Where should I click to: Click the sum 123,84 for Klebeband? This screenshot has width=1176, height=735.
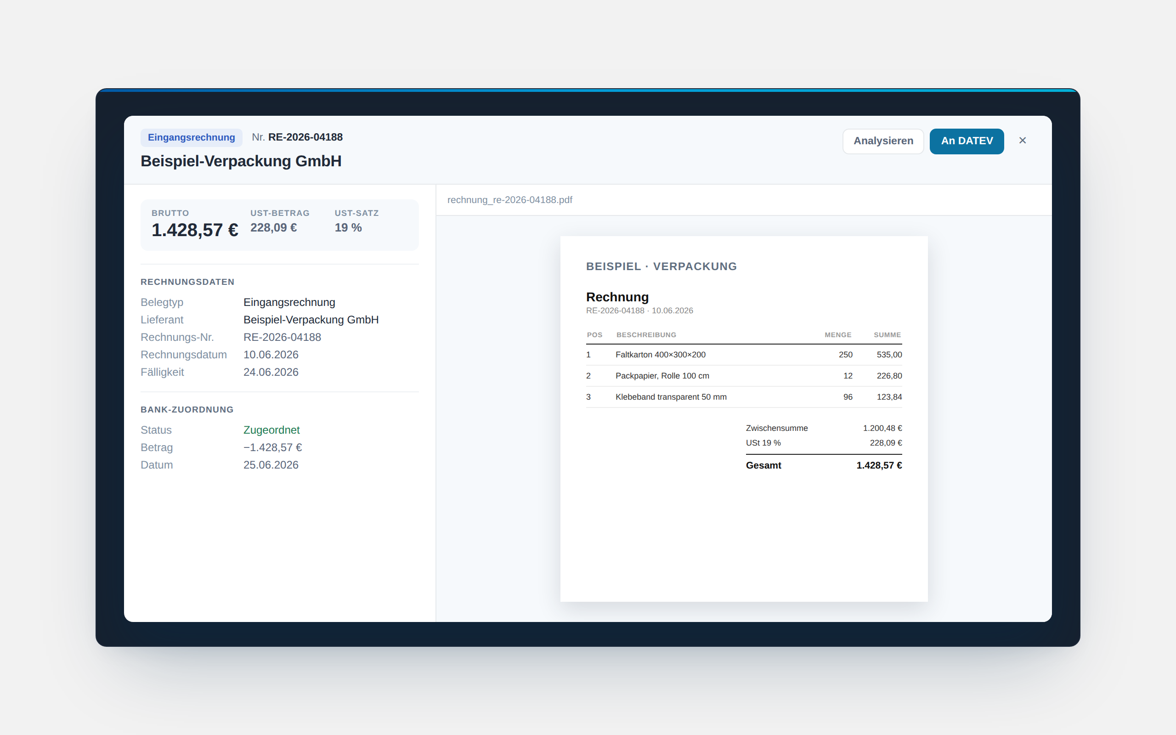click(889, 397)
